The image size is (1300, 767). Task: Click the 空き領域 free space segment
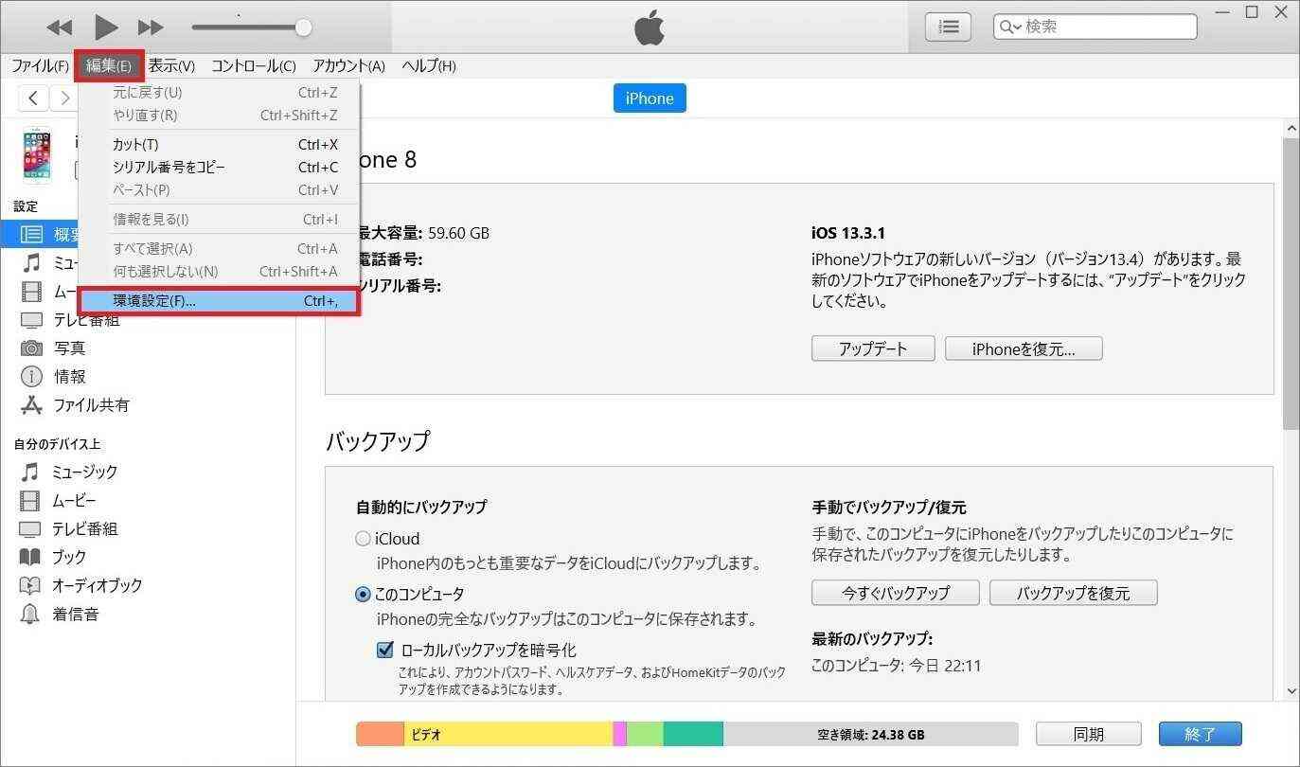[x=871, y=734]
